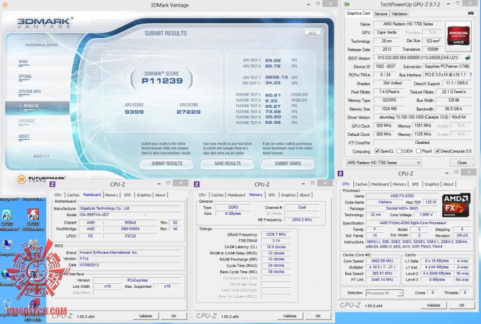This screenshot has height=324, width=481.
Task: Click the orange Futuremark logo icon
Action: click(x=21, y=179)
